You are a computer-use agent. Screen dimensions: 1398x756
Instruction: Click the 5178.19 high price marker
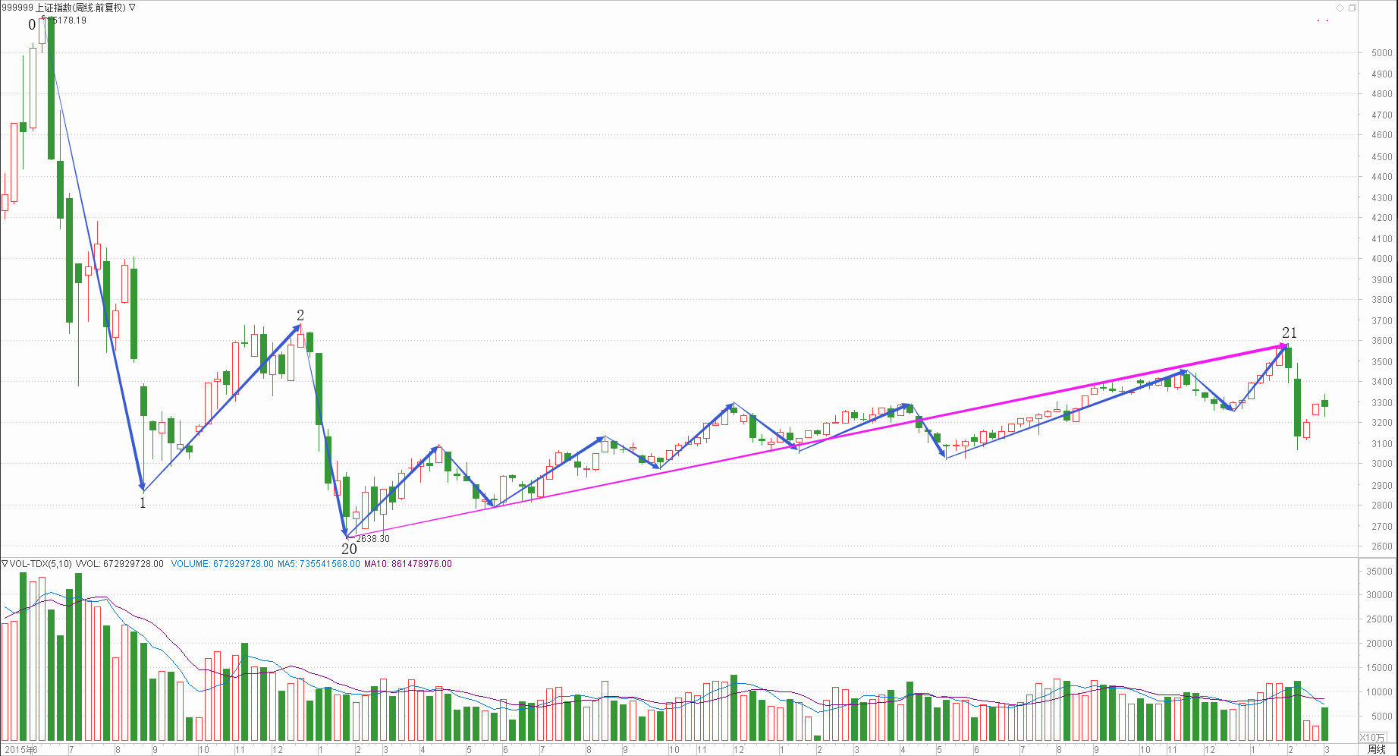pyautogui.click(x=67, y=20)
